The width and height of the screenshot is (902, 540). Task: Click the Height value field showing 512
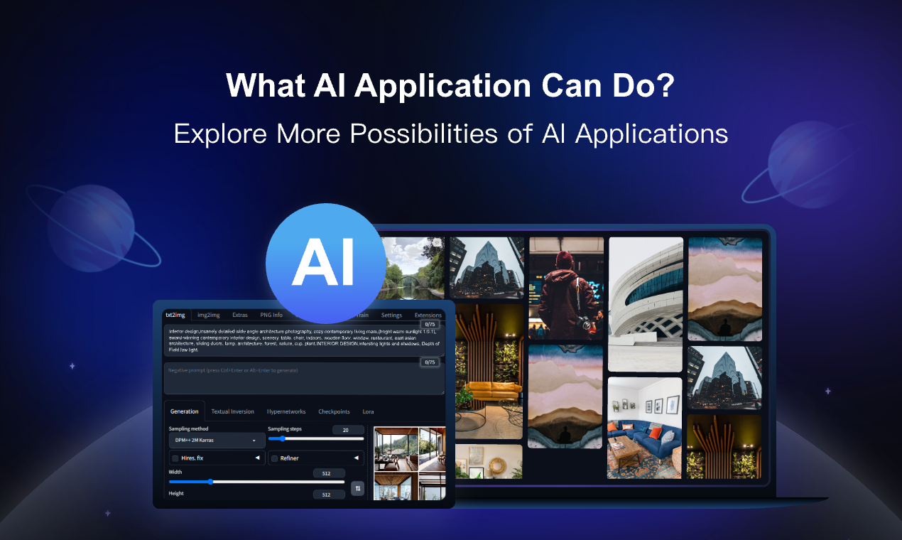pos(329,495)
